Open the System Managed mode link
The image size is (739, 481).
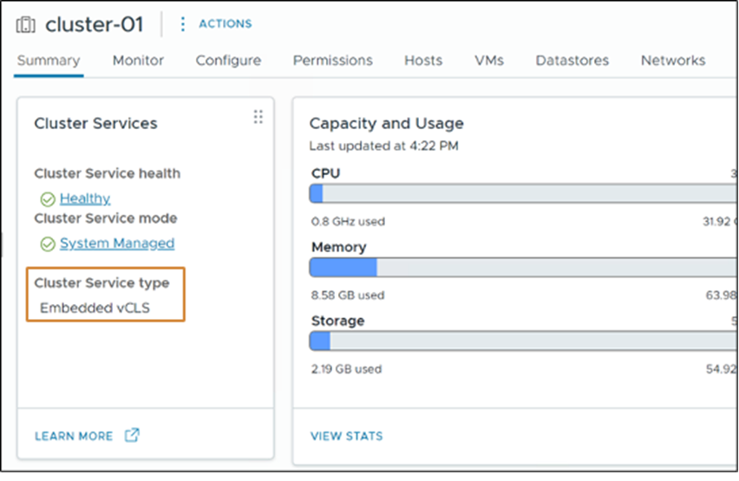[117, 244]
